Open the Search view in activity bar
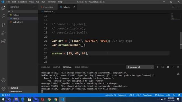The height and width of the screenshot is (102, 182). point(3,16)
